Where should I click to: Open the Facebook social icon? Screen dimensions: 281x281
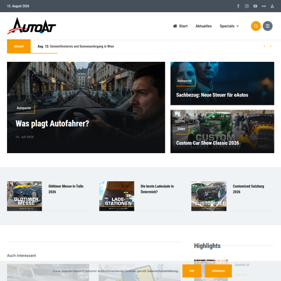click(x=238, y=6)
